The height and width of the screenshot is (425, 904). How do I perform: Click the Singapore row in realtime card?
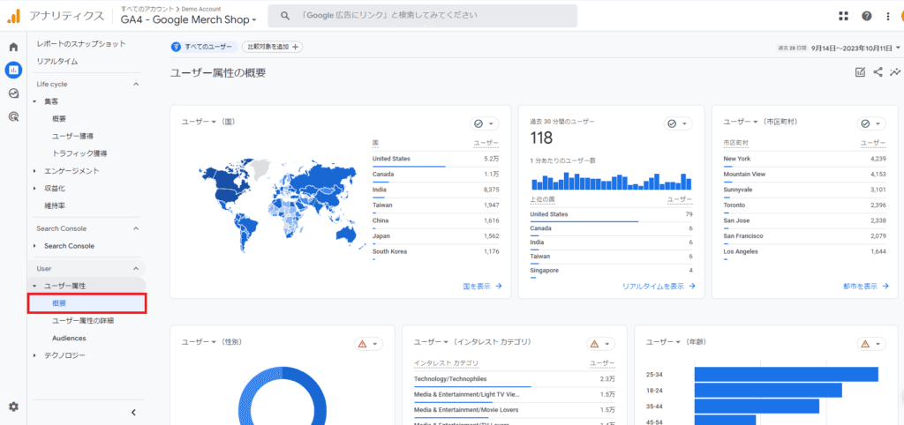[x=611, y=272]
